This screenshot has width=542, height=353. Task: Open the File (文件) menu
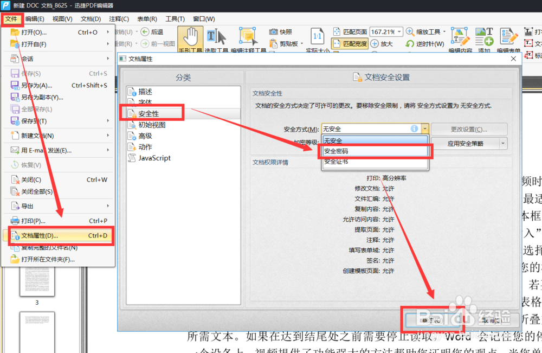tap(11, 19)
